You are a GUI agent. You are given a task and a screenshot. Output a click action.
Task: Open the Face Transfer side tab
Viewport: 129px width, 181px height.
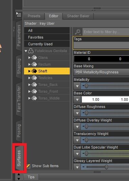pos(19,99)
